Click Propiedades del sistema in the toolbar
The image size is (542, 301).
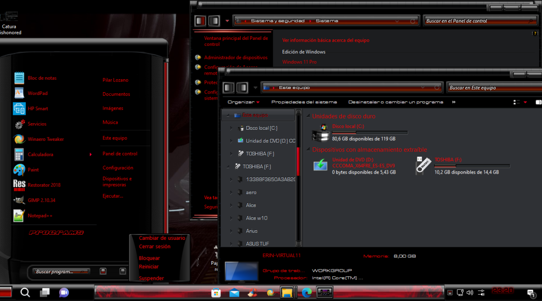point(304,102)
